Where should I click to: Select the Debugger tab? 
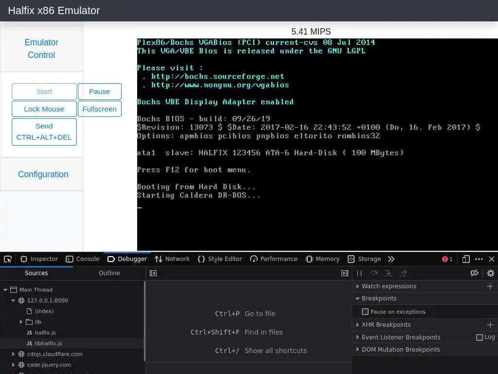(x=127, y=259)
